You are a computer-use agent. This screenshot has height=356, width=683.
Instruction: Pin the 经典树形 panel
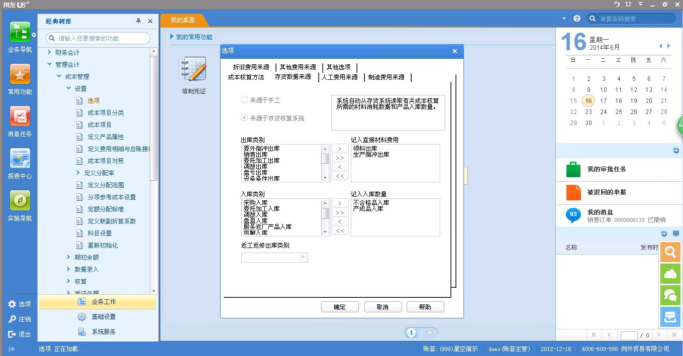[138, 21]
